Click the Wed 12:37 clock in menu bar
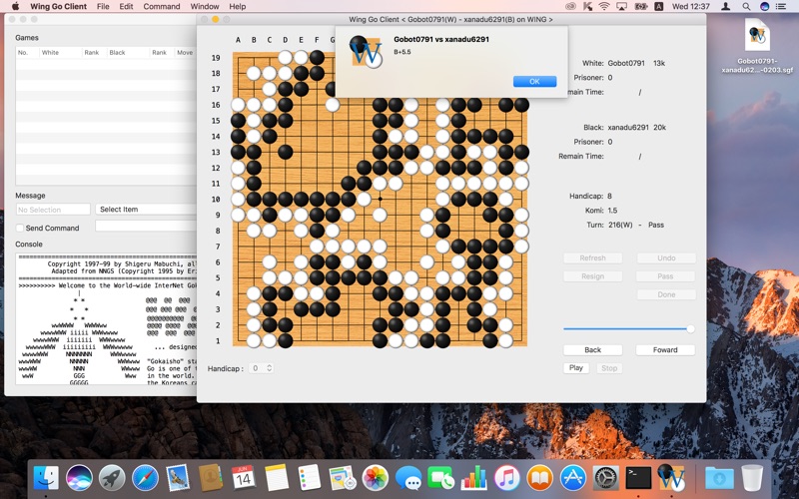The width and height of the screenshot is (799, 499). click(x=690, y=7)
